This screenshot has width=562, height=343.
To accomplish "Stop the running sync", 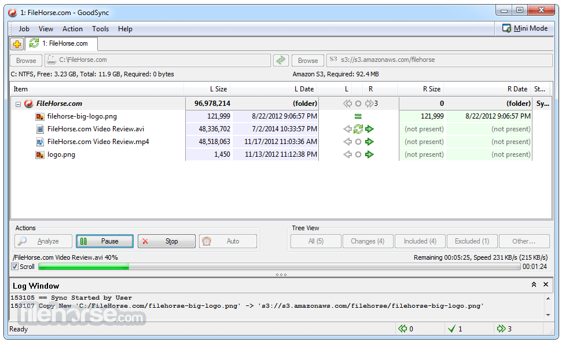I will coord(167,241).
